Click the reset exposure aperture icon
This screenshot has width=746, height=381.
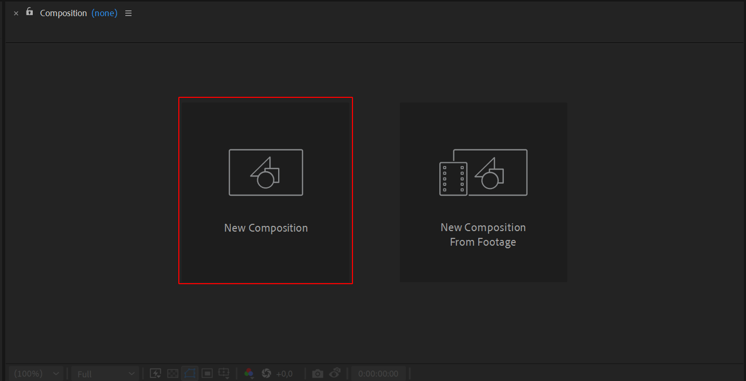tap(266, 374)
